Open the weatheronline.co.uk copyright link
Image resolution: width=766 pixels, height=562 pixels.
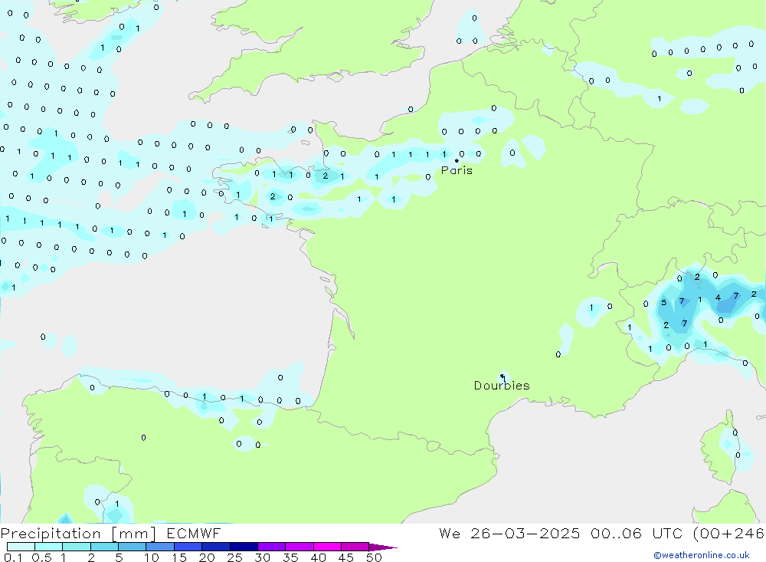pos(702,555)
